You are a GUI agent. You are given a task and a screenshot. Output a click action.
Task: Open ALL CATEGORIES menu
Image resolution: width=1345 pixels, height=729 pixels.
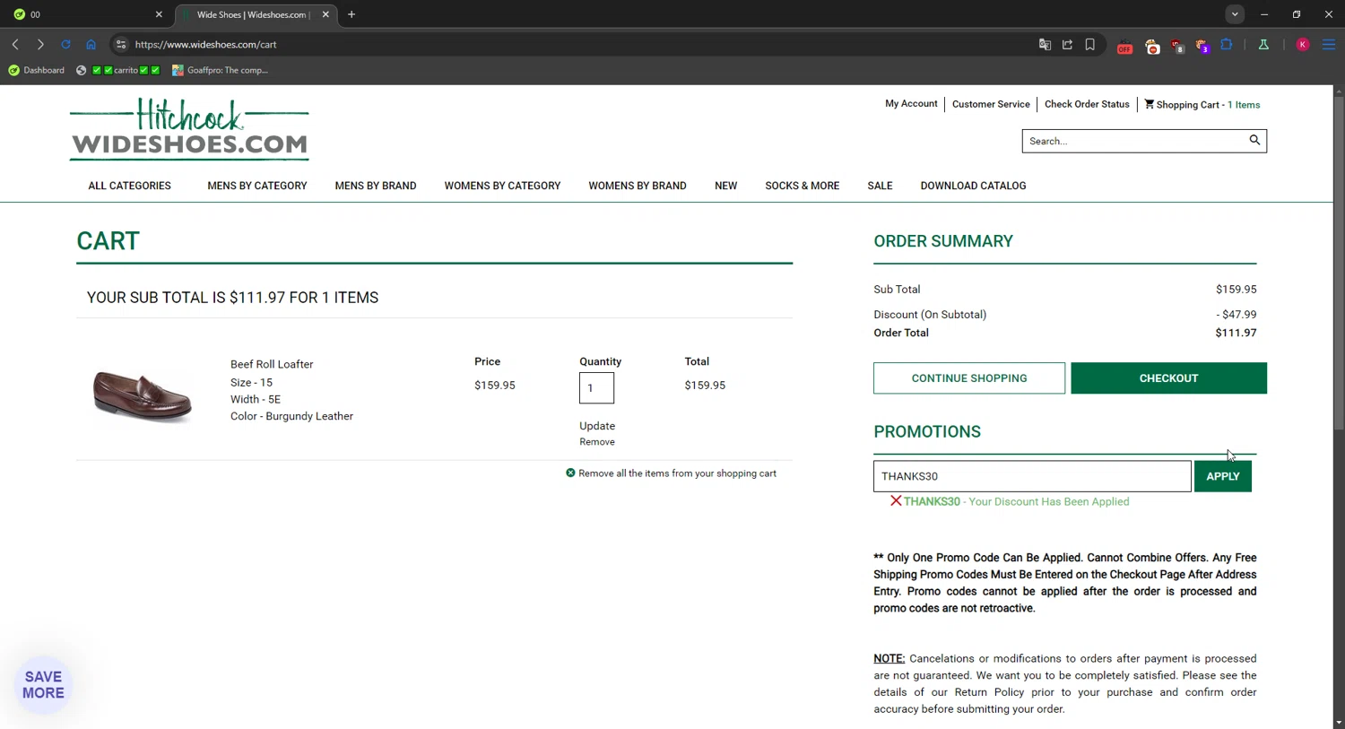(x=129, y=186)
